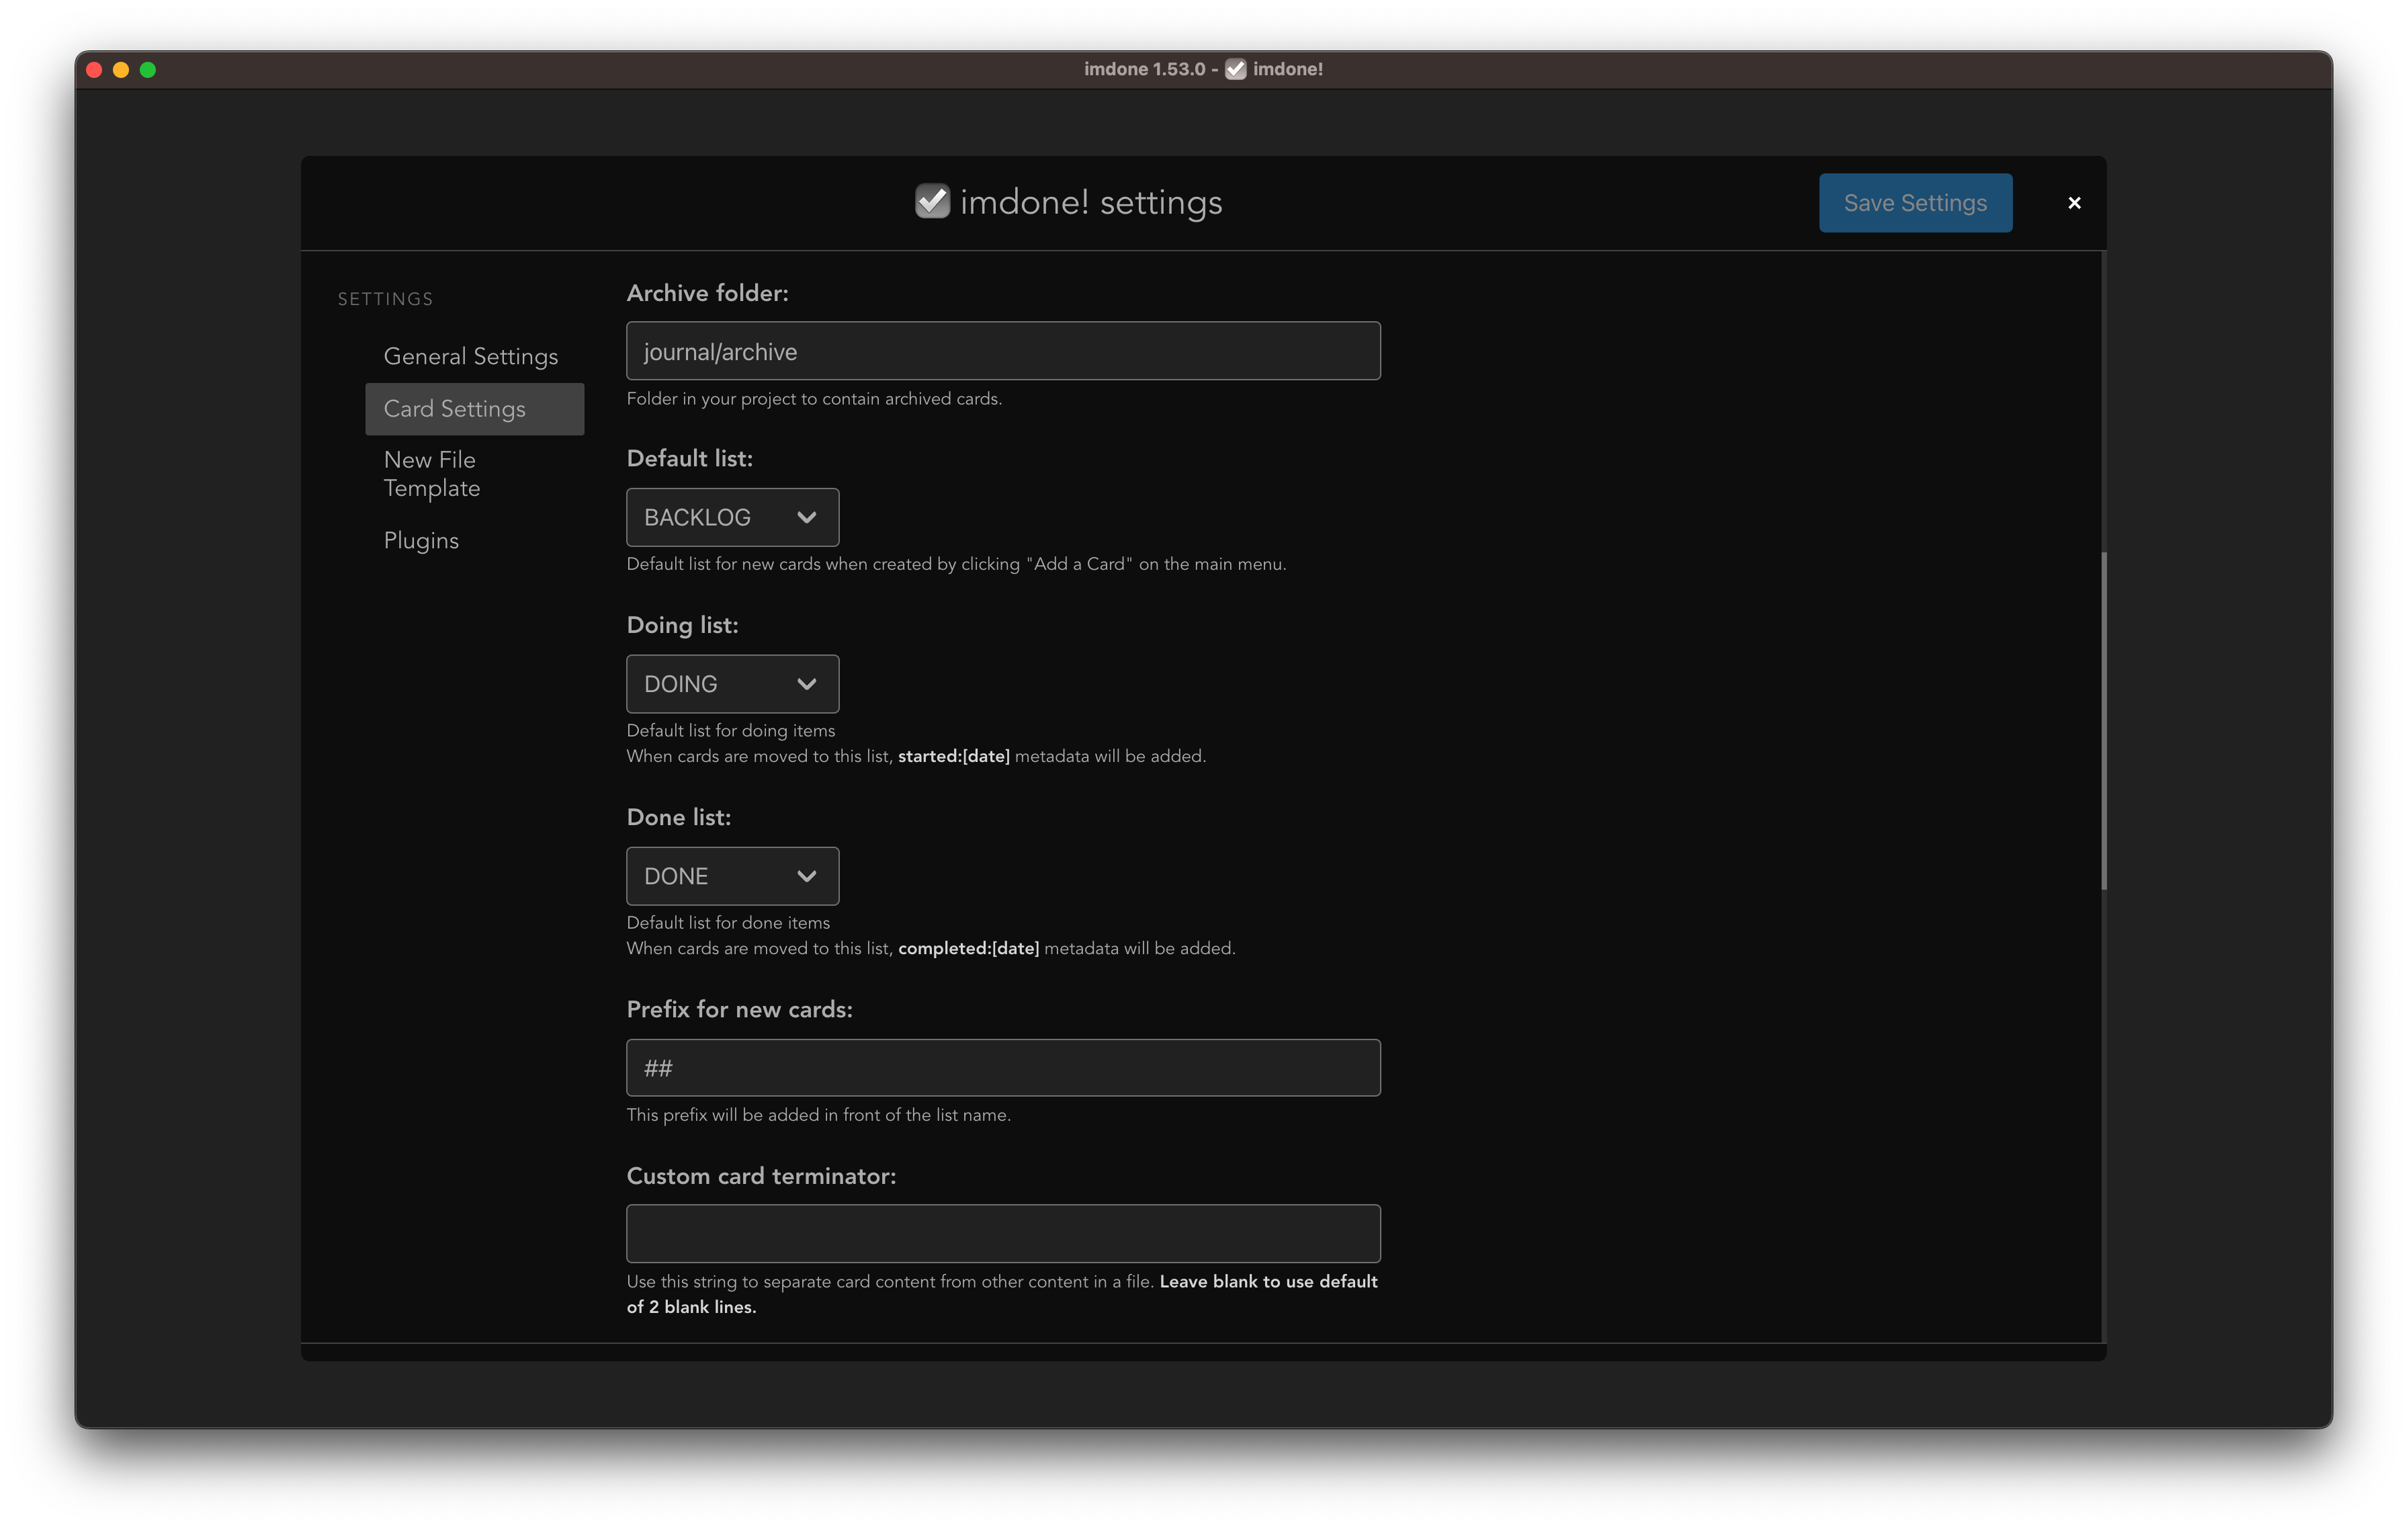2408x1528 pixels.
Task: Click the Prefix for new cards field
Action: tap(1003, 1068)
